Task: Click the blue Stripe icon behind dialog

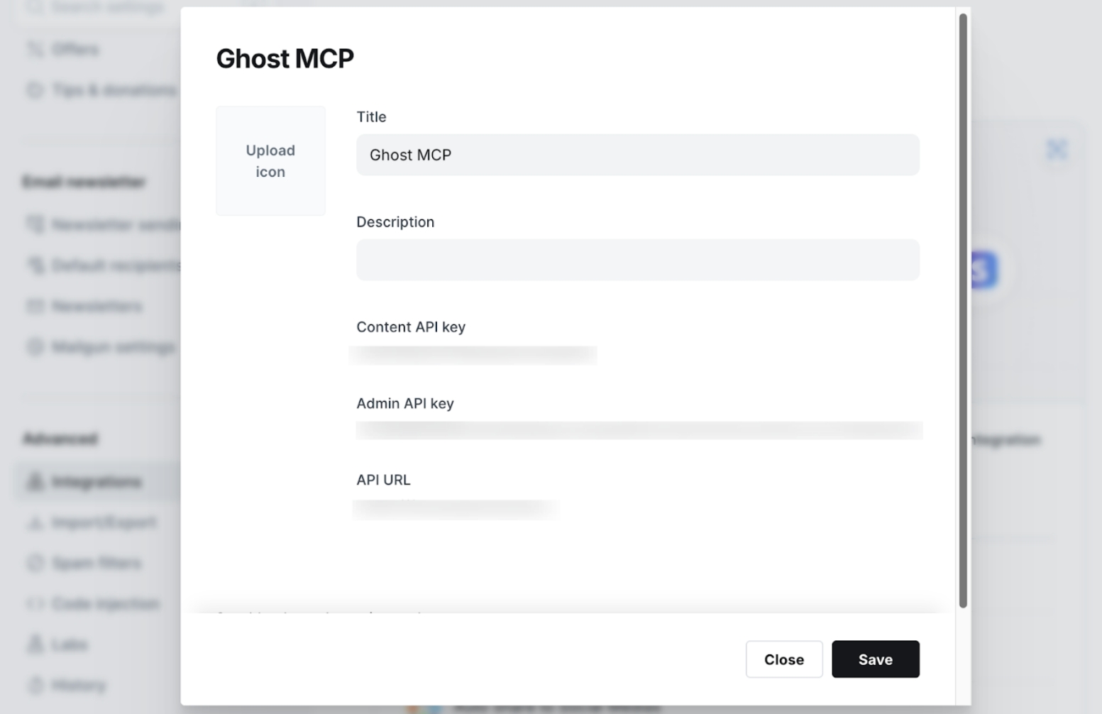Action: pyautogui.click(x=985, y=270)
